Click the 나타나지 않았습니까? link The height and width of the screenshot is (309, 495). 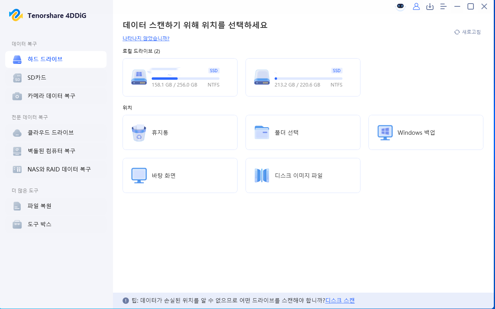[146, 39]
